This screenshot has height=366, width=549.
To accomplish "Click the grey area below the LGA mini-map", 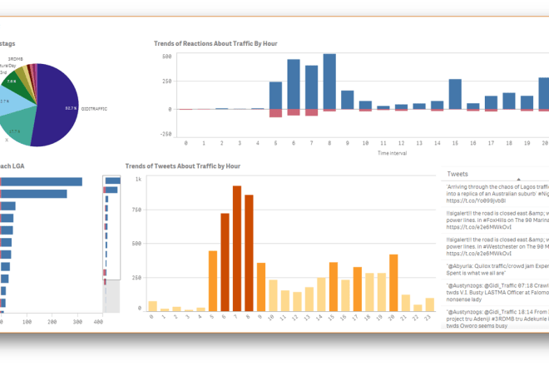I will tap(112, 296).
